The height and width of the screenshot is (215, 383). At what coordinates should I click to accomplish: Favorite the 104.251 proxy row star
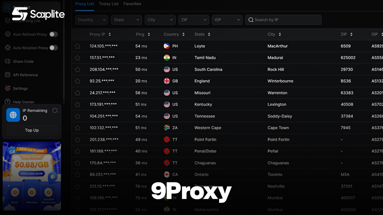77,116
